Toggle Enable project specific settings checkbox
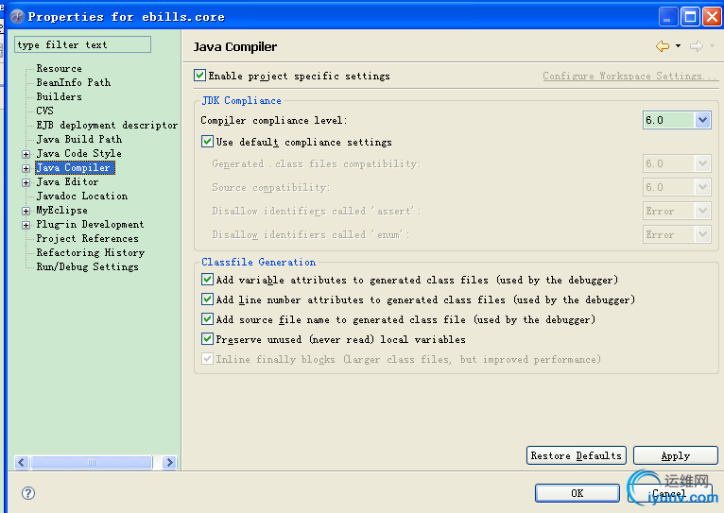 coord(200,76)
